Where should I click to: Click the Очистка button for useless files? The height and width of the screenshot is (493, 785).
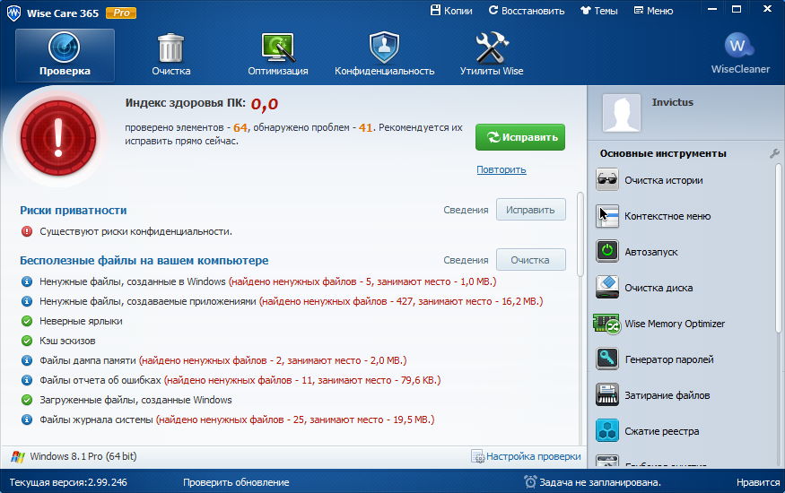(x=530, y=260)
